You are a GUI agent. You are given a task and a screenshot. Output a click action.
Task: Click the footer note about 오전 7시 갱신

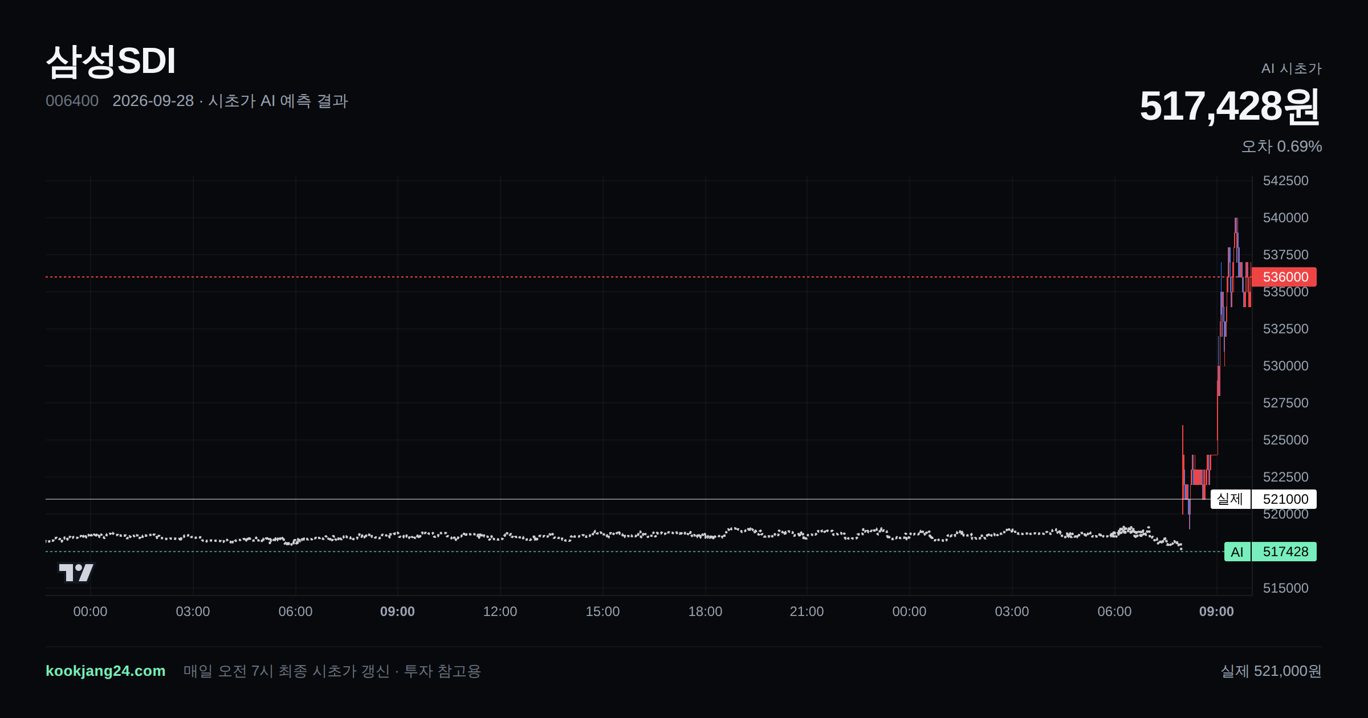[332, 671]
